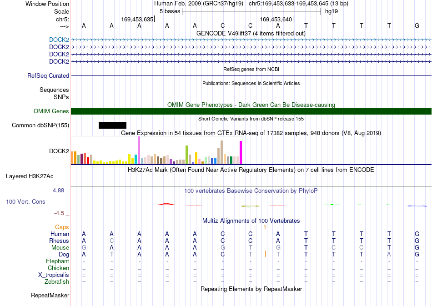The image size is (432, 306).
Task: Click the OMIM Genes track label
Action: [51, 111]
